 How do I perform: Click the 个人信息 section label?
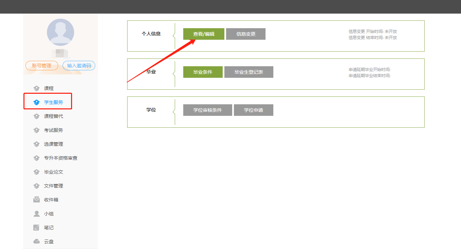click(x=151, y=34)
